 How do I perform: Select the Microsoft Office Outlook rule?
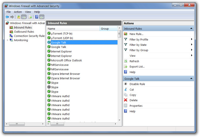(x=66, y=60)
